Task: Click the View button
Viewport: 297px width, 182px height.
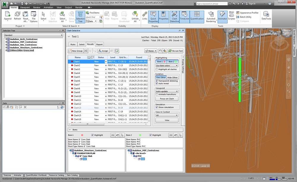Action: [x=167, y=120]
